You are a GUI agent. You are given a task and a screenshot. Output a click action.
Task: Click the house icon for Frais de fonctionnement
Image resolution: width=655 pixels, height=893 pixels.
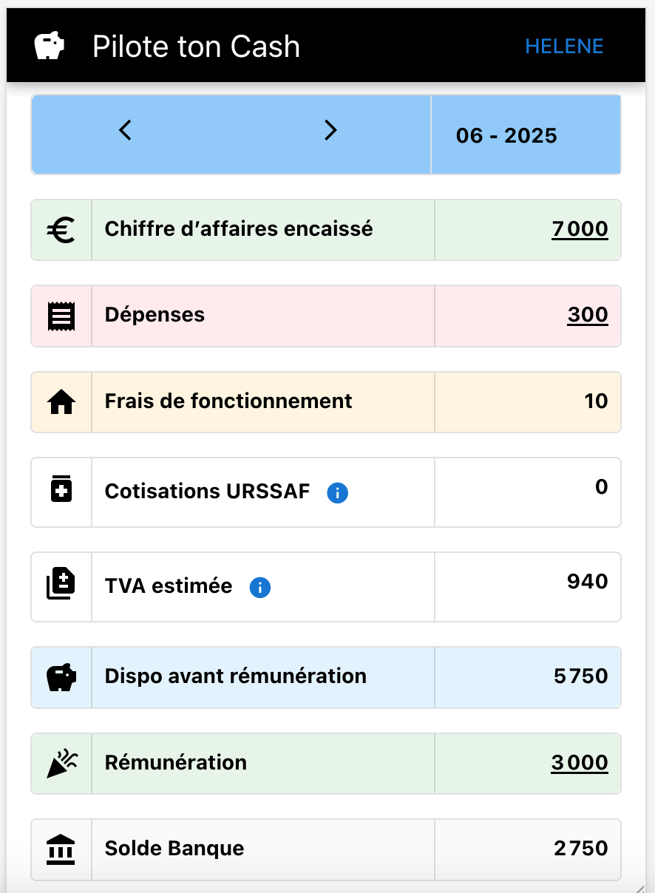point(61,402)
